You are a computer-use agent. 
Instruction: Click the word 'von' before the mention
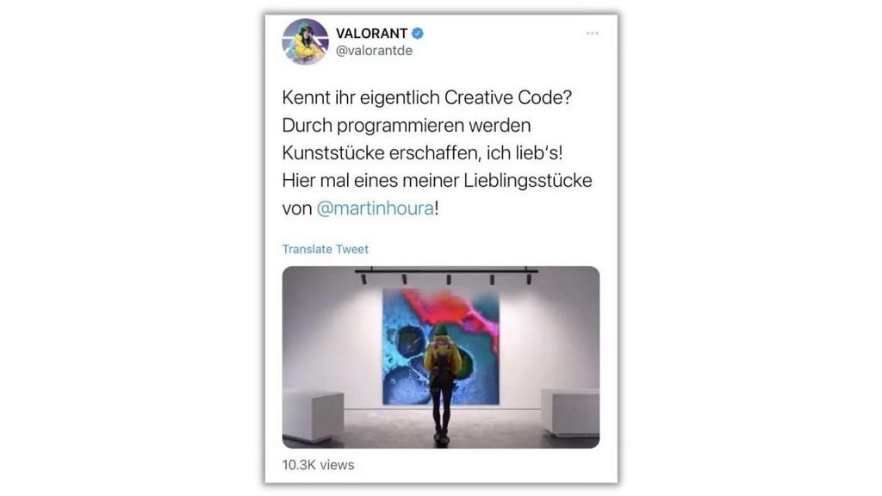(x=297, y=209)
